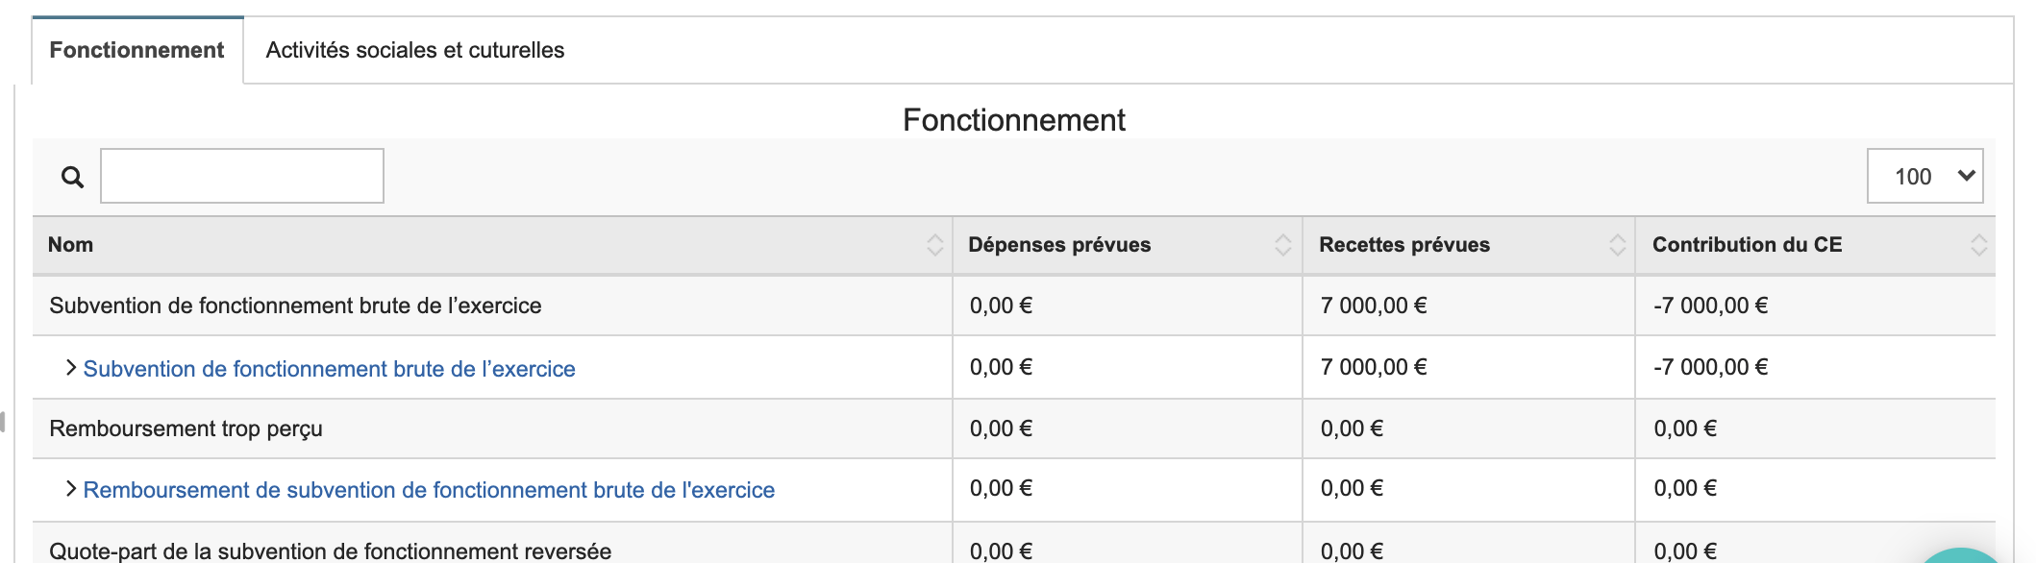Open the 100 rows-per-page dropdown
The height and width of the screenshot is (563, 2036).
(x=1924, y=176)
